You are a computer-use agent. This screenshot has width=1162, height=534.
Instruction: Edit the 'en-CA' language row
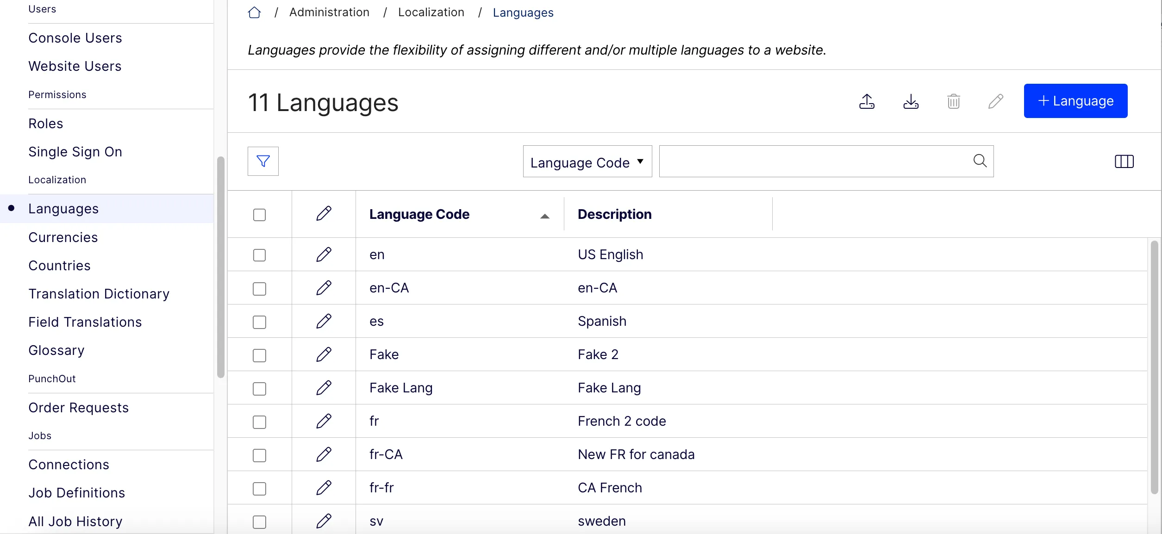tap(324, 288)
